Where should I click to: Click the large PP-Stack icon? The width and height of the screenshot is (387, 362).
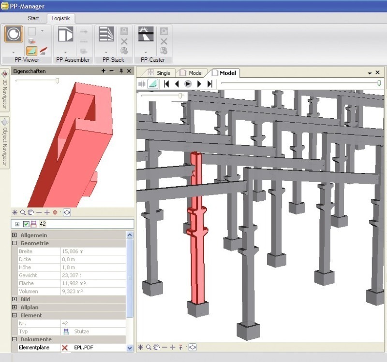[106, 34]
